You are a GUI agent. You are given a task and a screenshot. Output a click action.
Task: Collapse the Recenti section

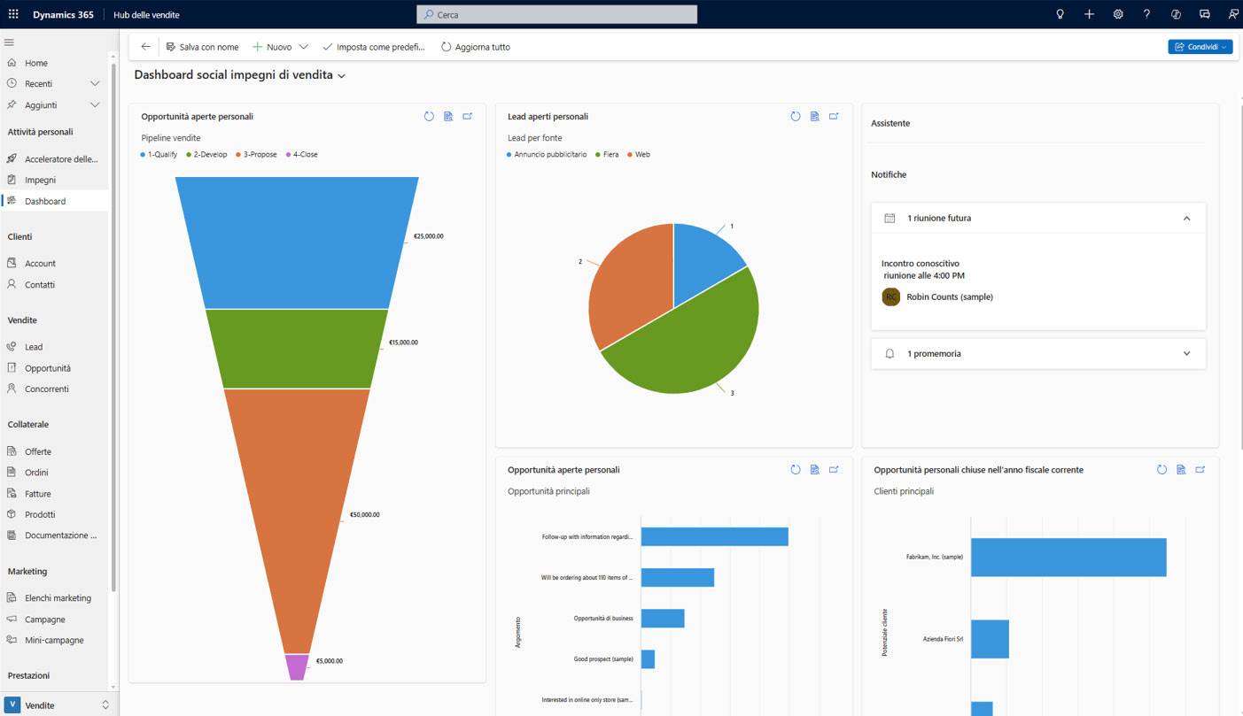point(94,83)
